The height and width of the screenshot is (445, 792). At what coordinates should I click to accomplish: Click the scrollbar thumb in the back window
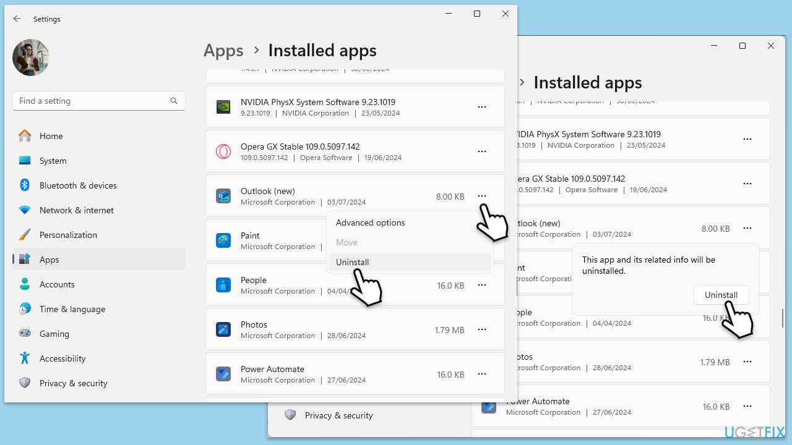(783, 318)
